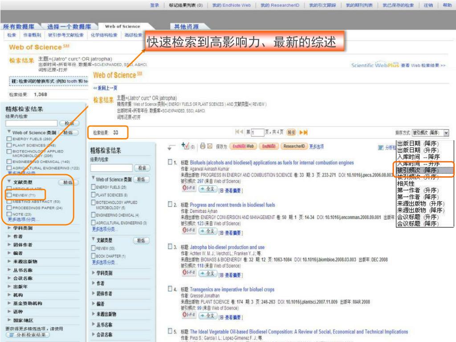Image resolution: width=456 pixels, height=342 pixels.
Task: Click the SFX icon for result 1
Action: pyautogui.click(x=189, y=188)
